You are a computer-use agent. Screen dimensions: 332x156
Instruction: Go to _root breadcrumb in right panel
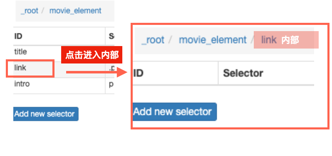tap(153, 40)
